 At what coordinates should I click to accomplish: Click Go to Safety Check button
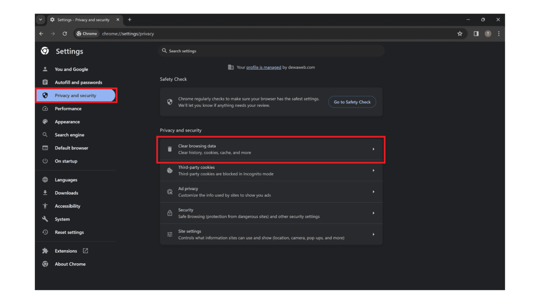[352, 102]
